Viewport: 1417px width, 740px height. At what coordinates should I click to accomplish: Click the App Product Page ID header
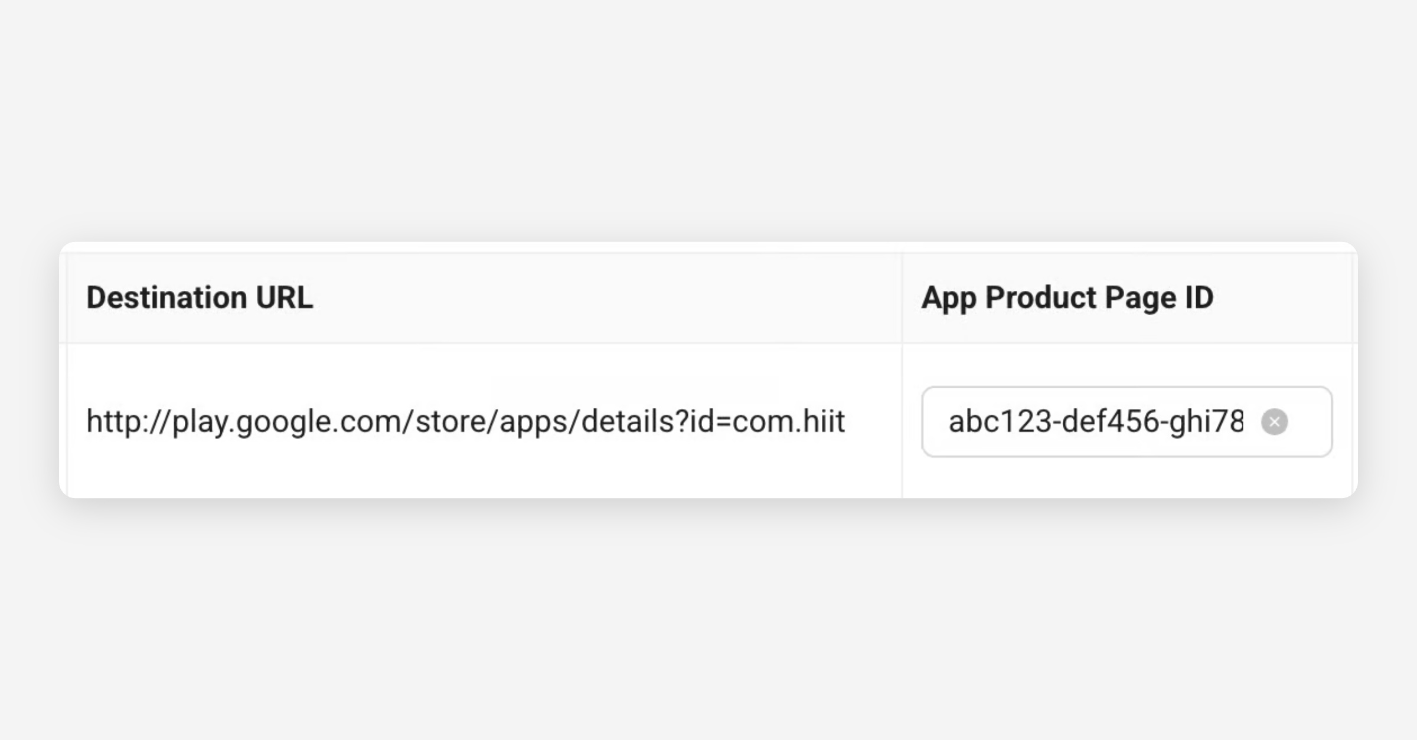coord(1067,297)
